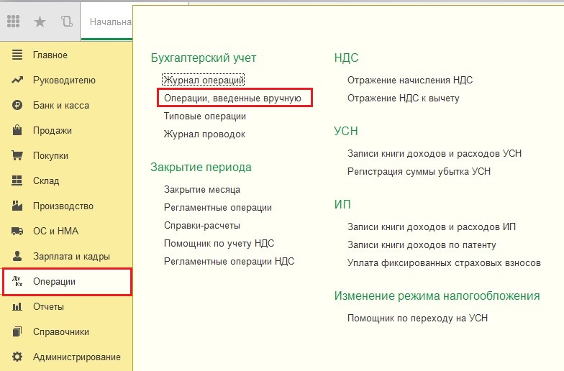
Task: Click the ИП group heading
Action: coord(342,204)
